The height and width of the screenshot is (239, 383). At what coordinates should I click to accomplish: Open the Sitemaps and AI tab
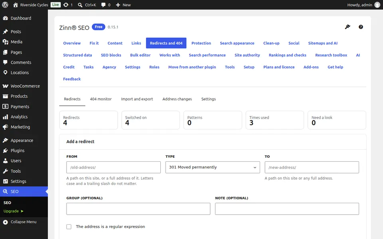323,43
